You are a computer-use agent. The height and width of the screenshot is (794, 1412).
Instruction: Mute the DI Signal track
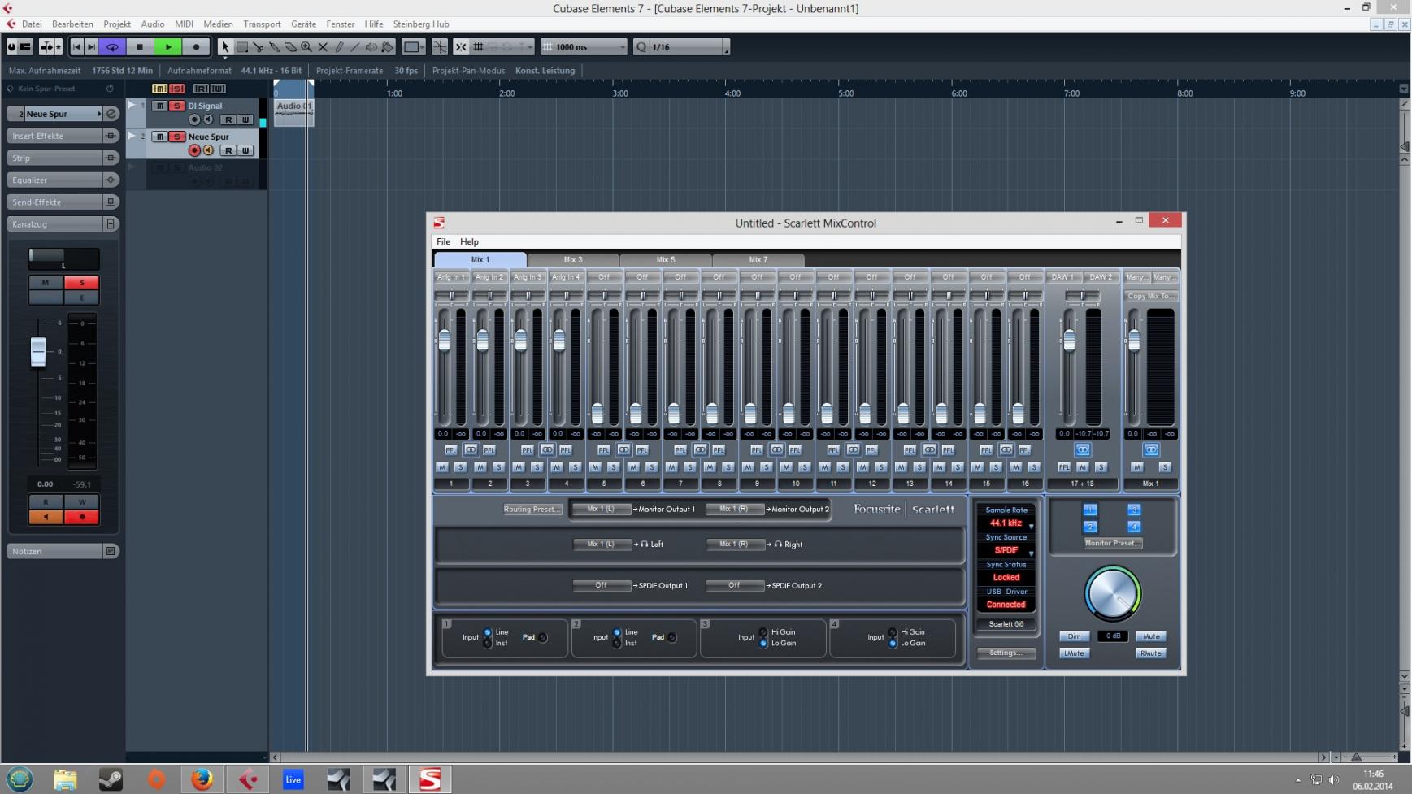point(160,106)
